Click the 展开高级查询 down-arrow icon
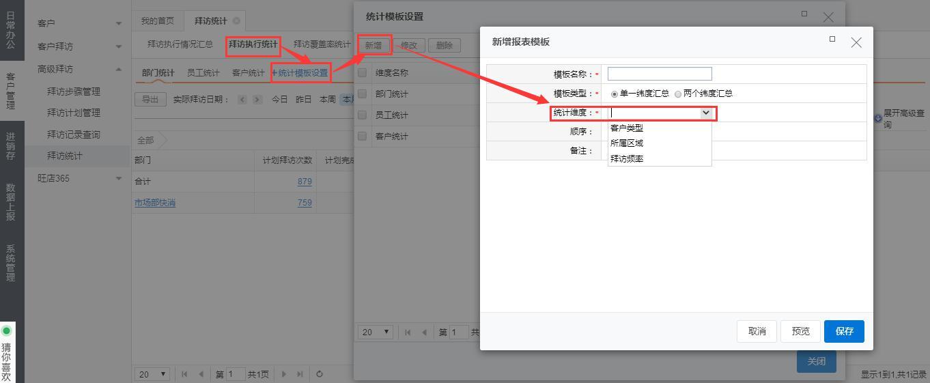The image size is (930, 383). 878,118
